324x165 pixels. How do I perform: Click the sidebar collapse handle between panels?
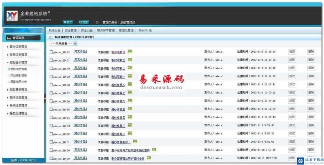(45, 98)
